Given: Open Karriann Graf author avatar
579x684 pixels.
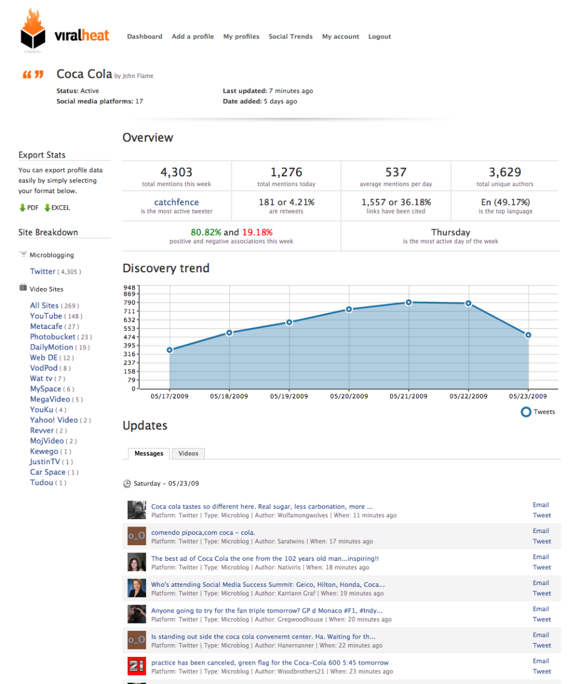Looking at the screenshot, I should pyautogui.click(x=136, y=588).
